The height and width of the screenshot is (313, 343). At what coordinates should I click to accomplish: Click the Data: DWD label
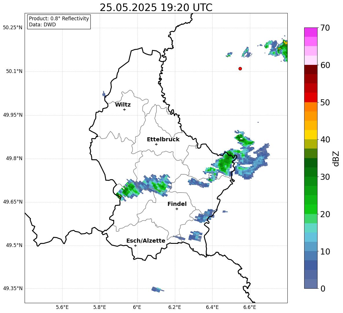tap(42, 25)
